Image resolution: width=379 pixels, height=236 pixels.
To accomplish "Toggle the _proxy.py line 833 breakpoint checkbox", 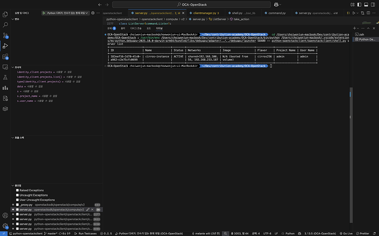I will point(17,205).
